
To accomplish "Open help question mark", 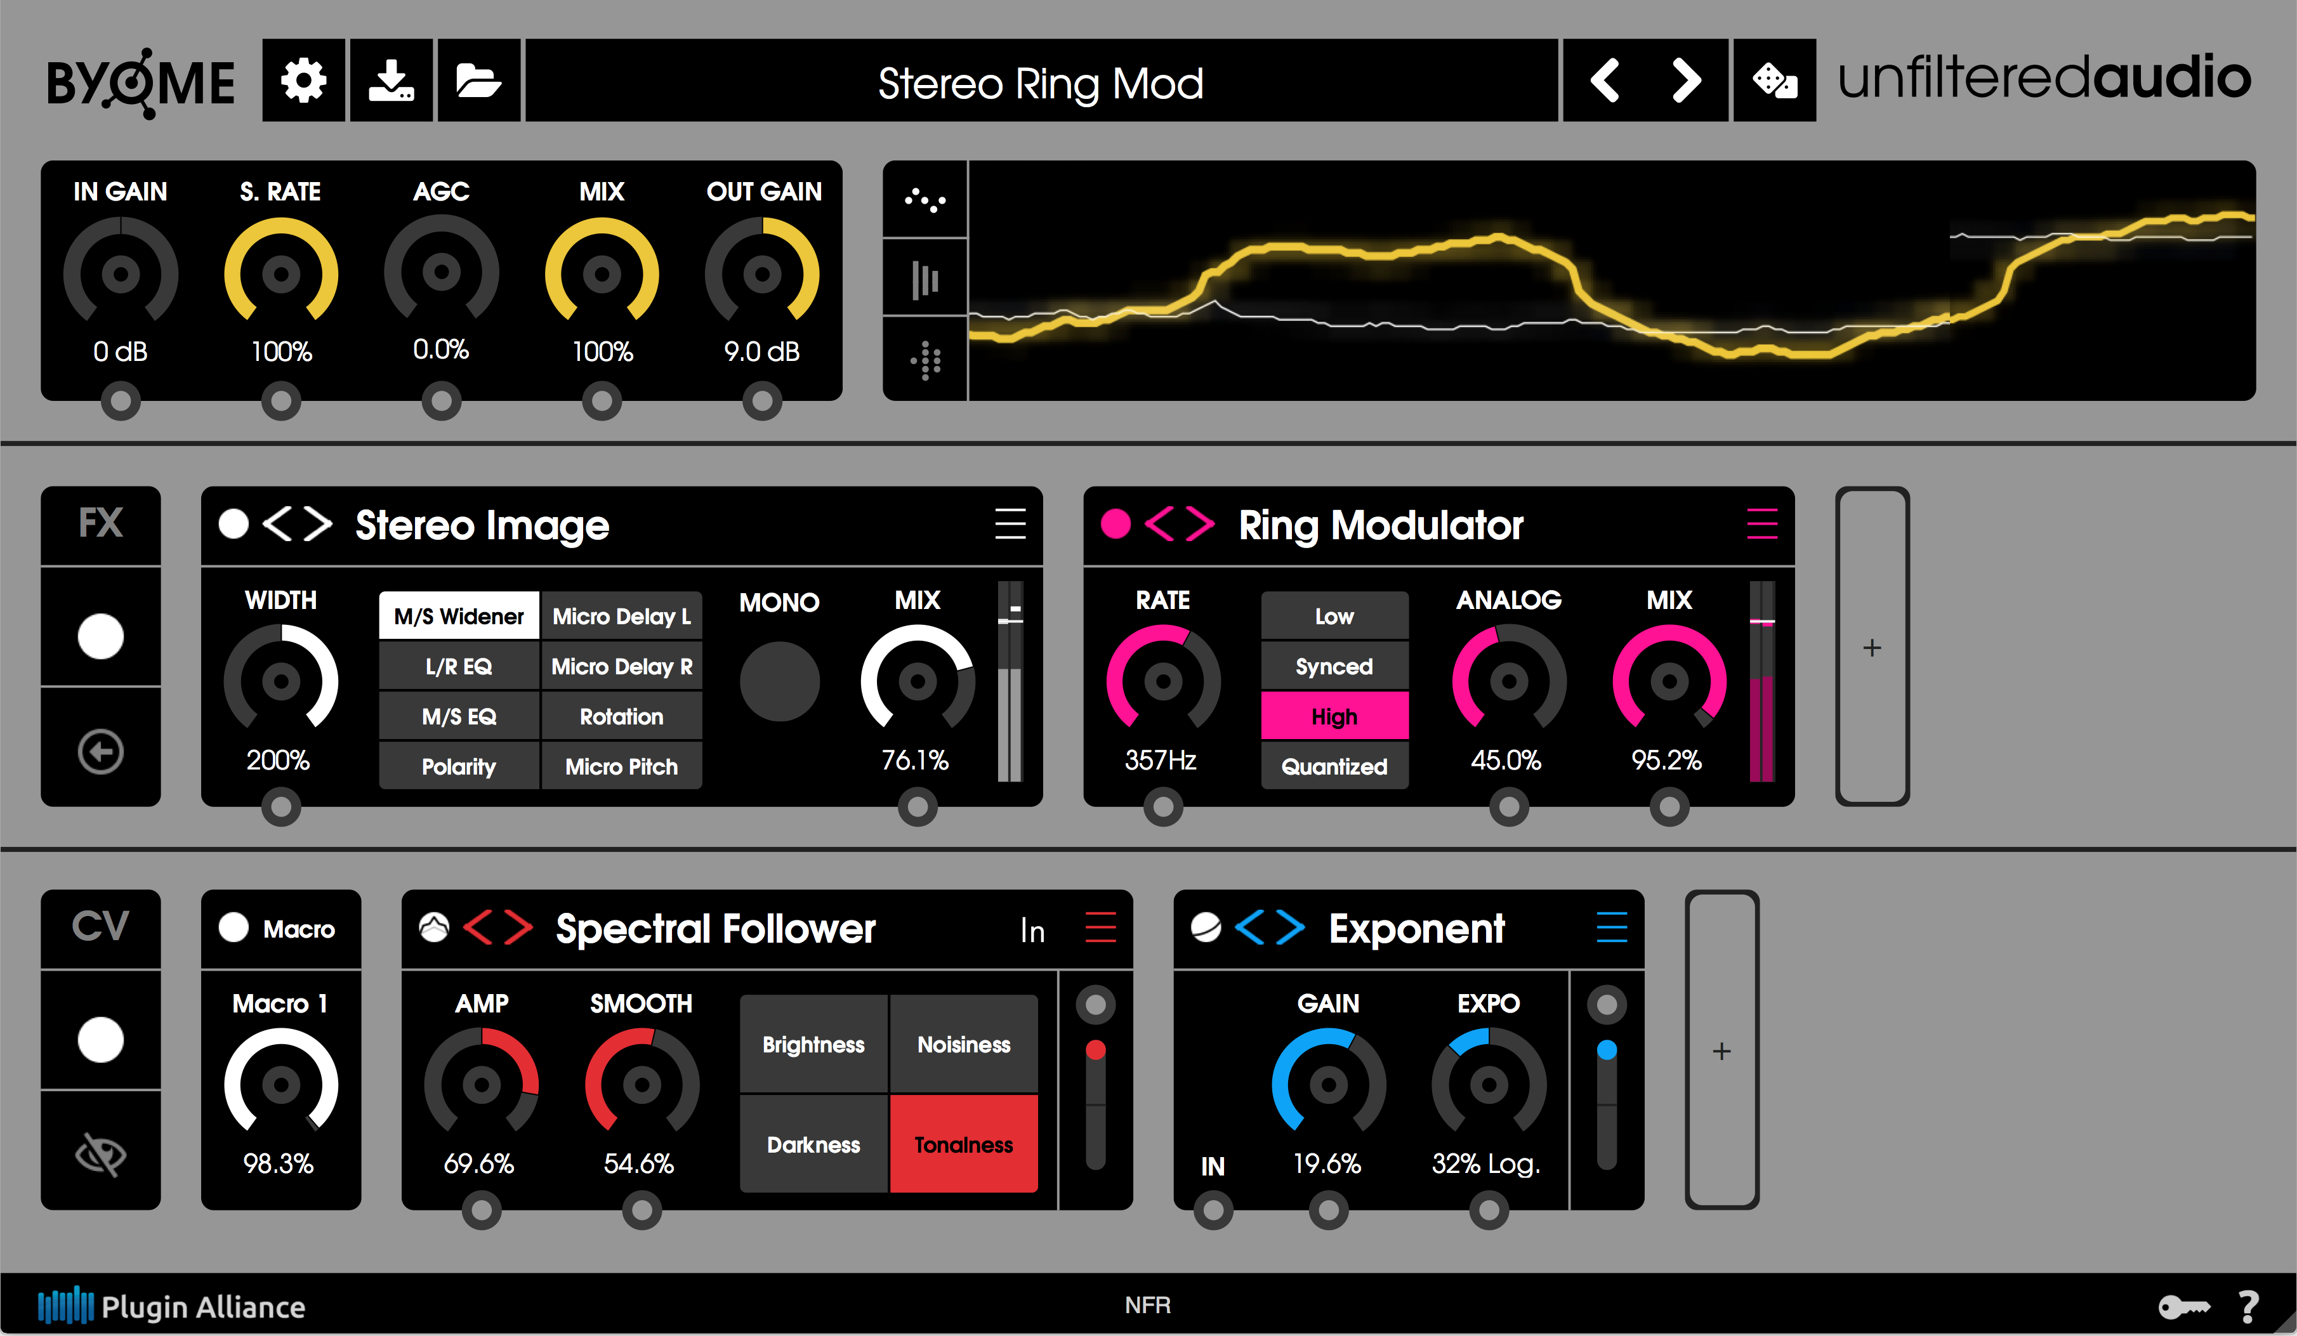I will pos(2249,1307).
